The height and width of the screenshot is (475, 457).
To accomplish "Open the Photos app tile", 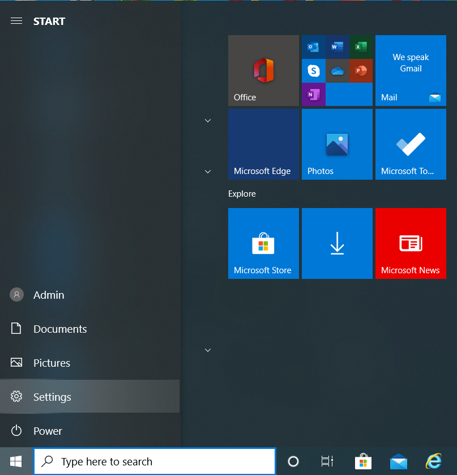I will [337, 143].
